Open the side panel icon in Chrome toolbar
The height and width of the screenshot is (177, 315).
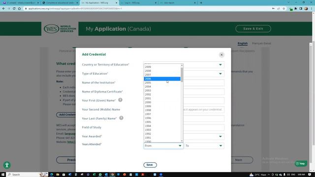pyautogui.click(x=301, y=9)
